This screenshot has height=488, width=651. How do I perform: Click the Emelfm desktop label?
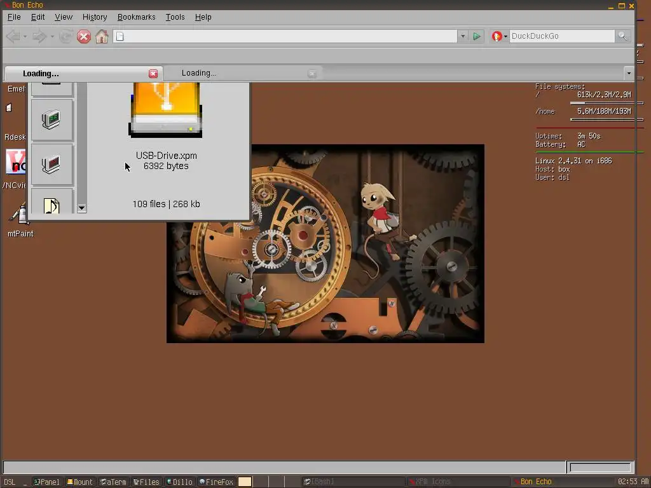tap(16, 89)
